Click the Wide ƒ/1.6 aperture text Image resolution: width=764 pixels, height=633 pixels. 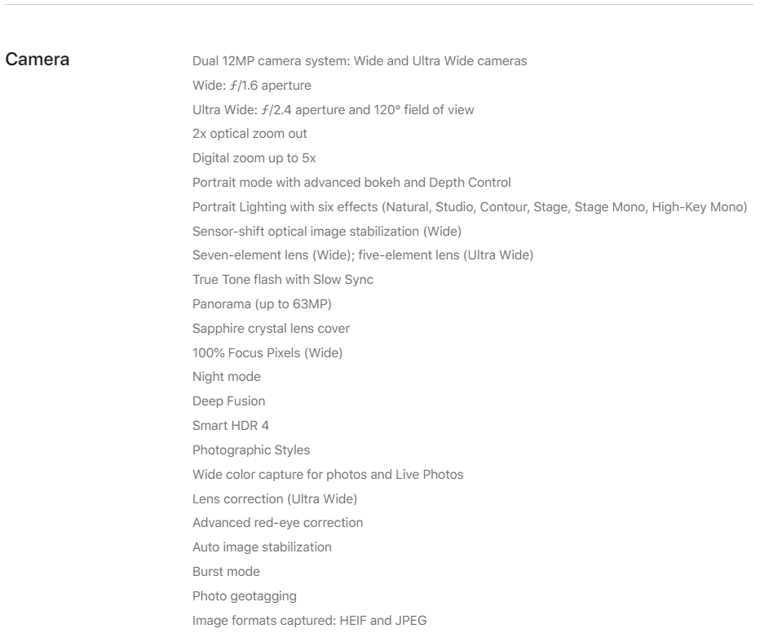tap(251, 86)
